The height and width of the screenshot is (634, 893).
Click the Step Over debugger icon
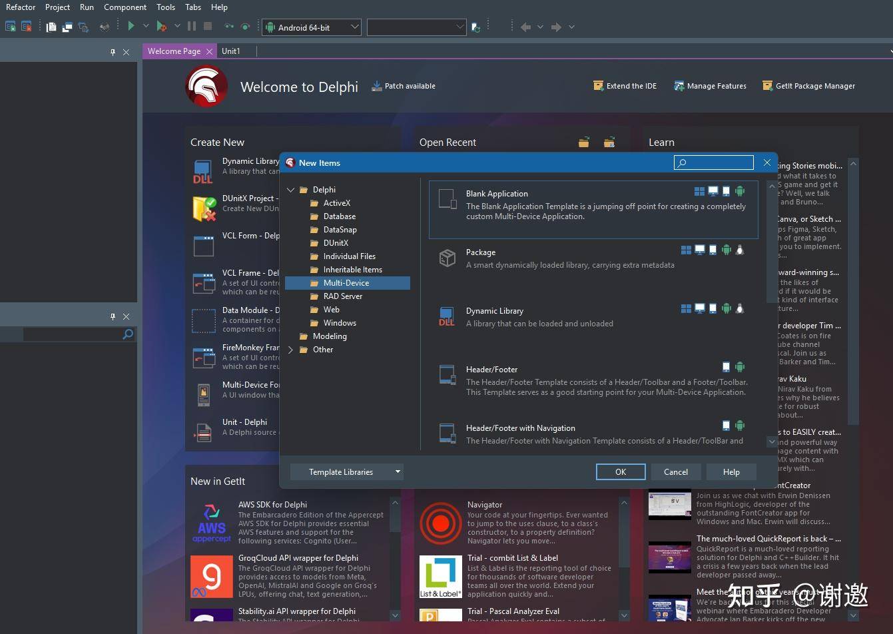[245, 27]
